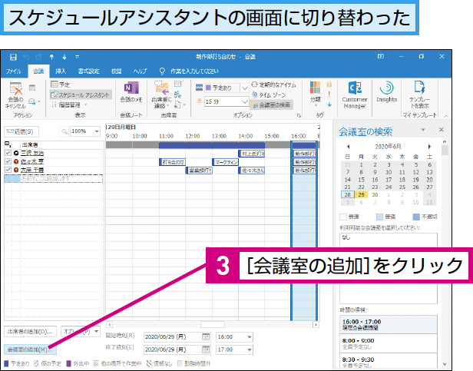
Task: Click the 会議室の追加 button
Action: 28,350
